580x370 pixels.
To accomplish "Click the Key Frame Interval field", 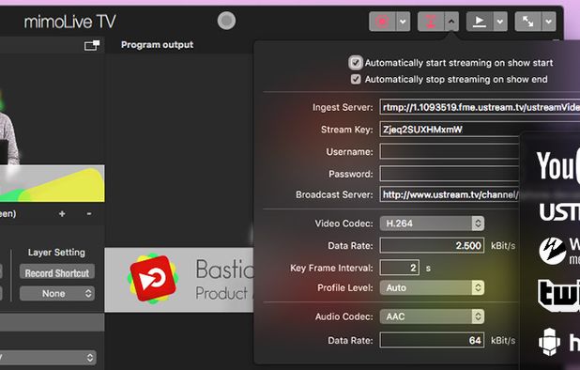I will pyautogui.click(x=400, y=268).
